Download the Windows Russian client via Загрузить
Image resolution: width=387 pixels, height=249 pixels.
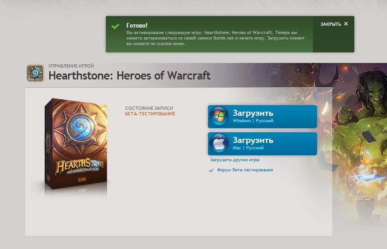coord(262,117)
